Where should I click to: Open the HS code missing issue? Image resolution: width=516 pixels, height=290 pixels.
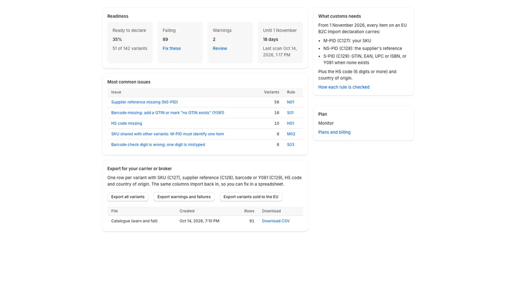click(127, 124)
